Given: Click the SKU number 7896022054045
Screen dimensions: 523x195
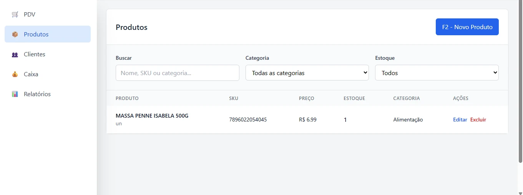Looking at the screenshot, I should click(x=248, y=120).
